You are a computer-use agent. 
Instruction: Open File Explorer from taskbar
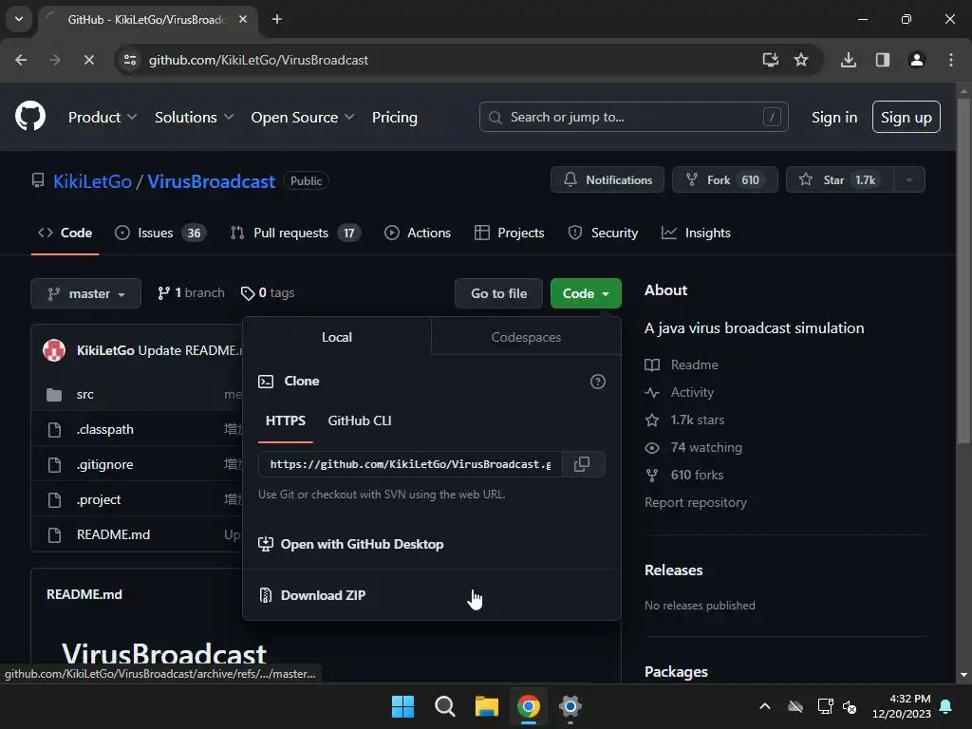coord(487,706)
